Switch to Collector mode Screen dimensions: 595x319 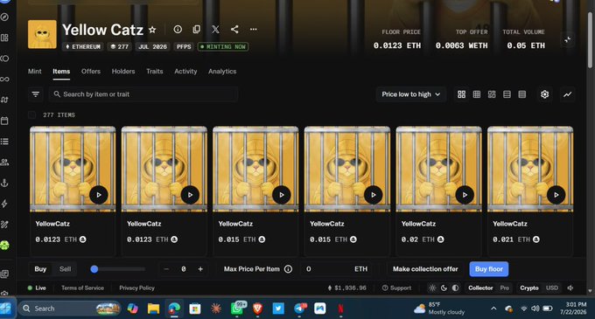click(x=480, y=288)
